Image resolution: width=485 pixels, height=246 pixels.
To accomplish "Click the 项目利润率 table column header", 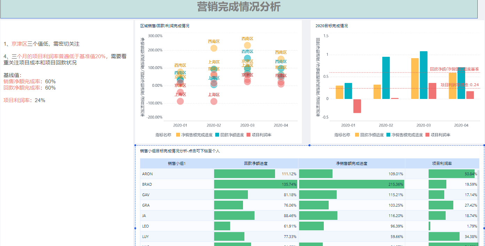I will pyautogui.click(x=442, y=163).
